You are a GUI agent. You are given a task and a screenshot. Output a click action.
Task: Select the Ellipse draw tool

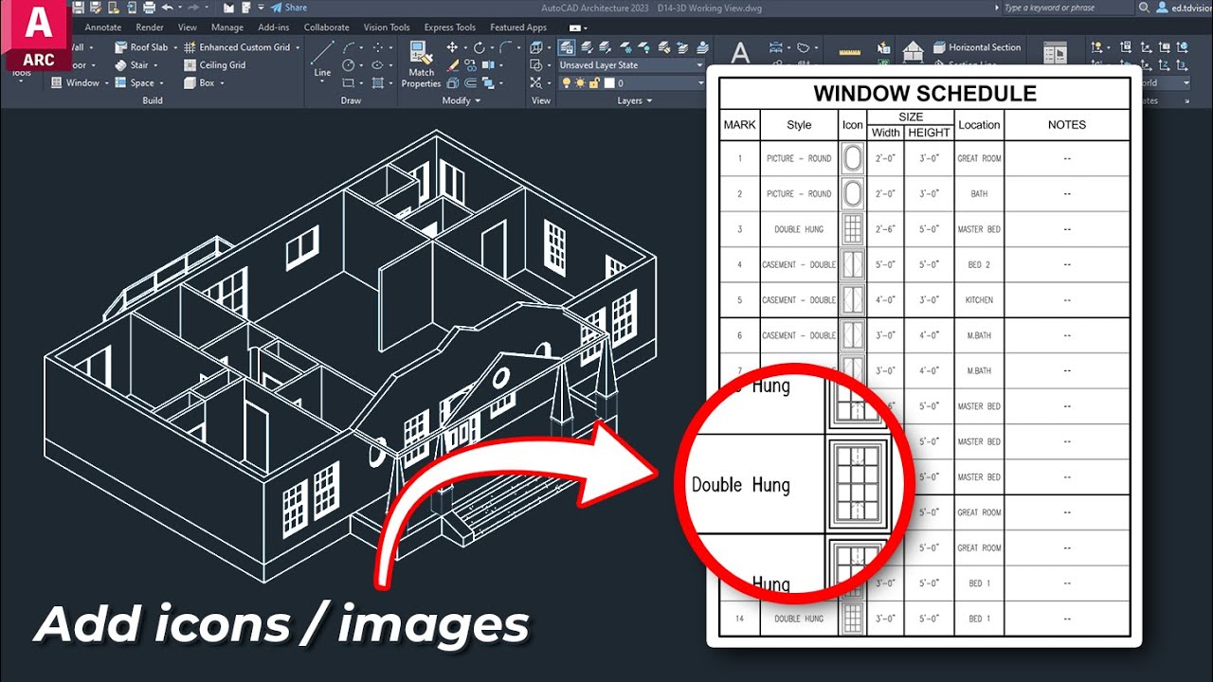(x=377, y=65)
